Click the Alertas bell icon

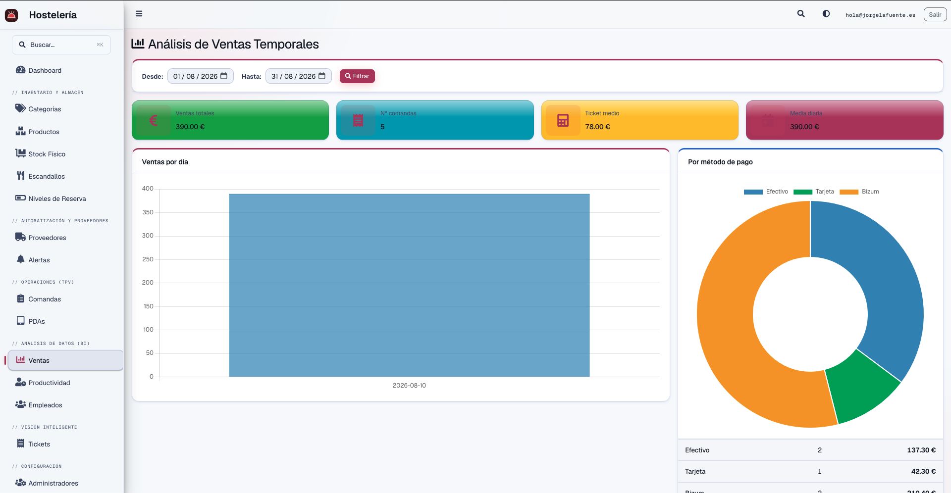tap(20, 259)
